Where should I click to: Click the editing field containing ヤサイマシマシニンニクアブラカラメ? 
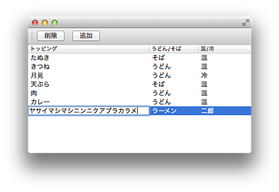tap(89, 111)
